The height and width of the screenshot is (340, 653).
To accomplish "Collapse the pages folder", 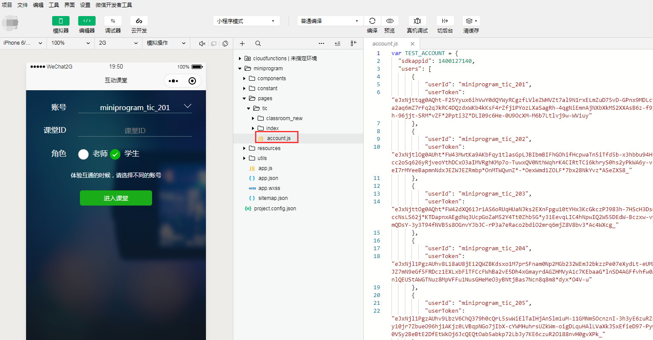I will tap(244, 98).
